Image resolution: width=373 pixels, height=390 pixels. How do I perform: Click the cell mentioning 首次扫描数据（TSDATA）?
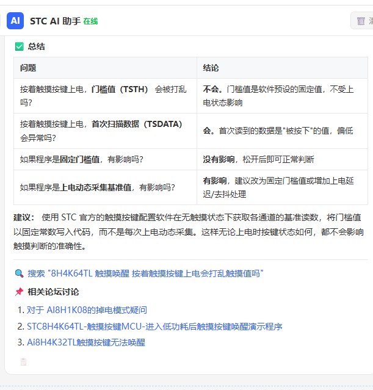105,131
